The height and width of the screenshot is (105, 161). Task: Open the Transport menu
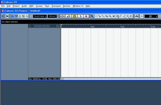(x=56, y=6)
